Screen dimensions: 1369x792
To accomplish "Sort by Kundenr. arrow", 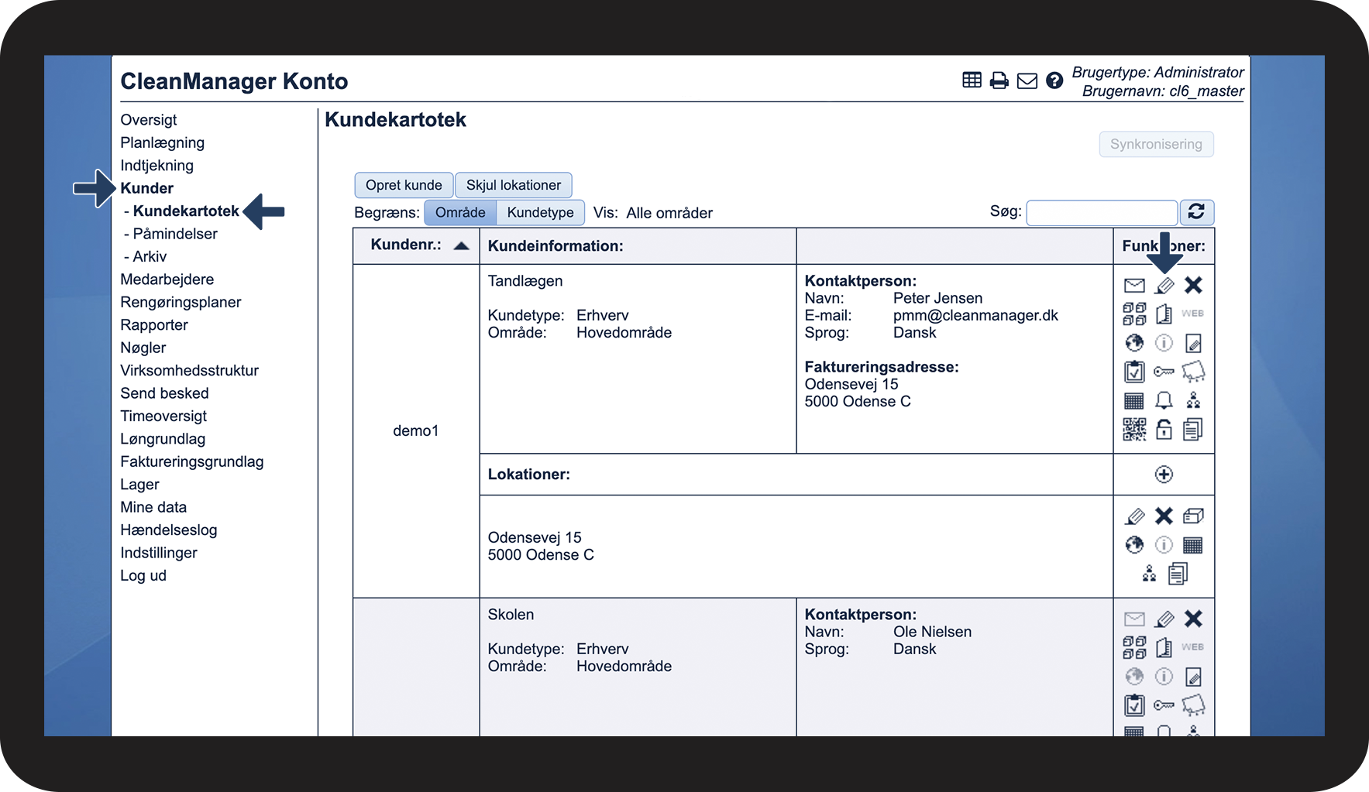I will [462, 245].
